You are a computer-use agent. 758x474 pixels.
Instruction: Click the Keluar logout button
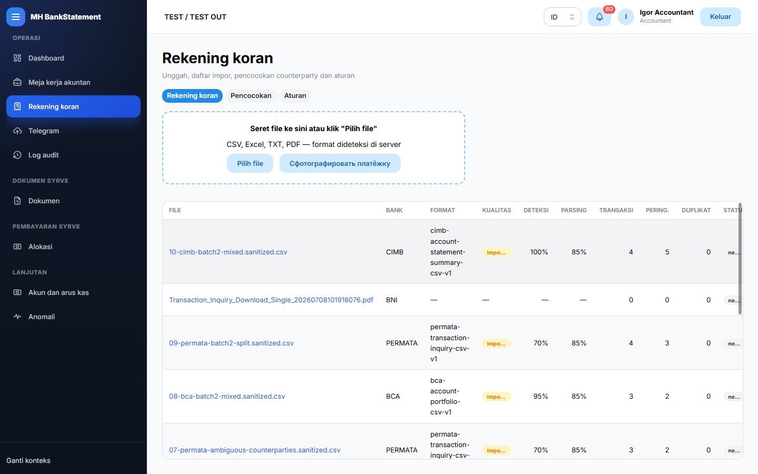point(720,17)
